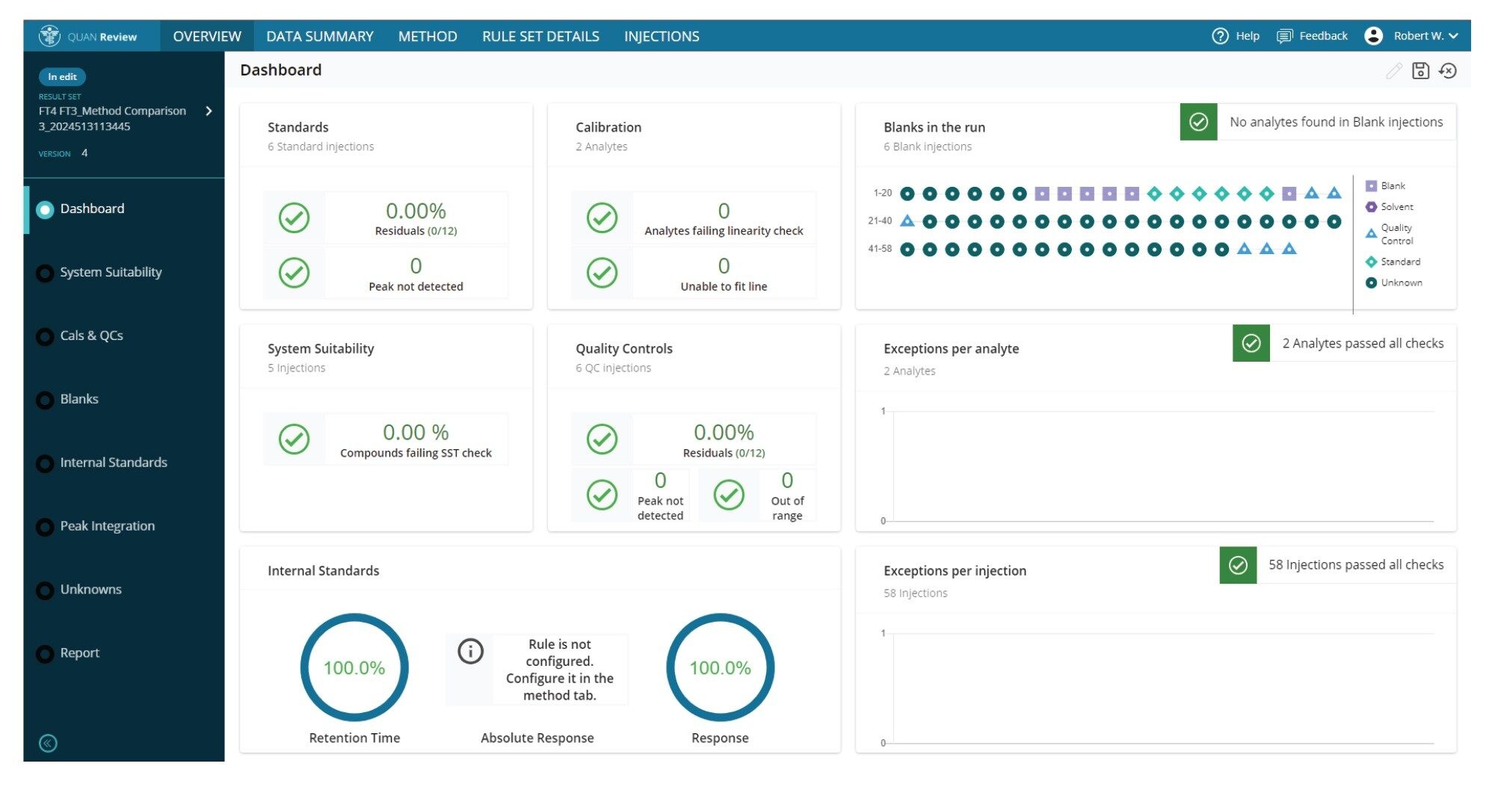Click the Unable to fit line check icon
Screen dimensions: 1495x787
[x=602, y=273]
